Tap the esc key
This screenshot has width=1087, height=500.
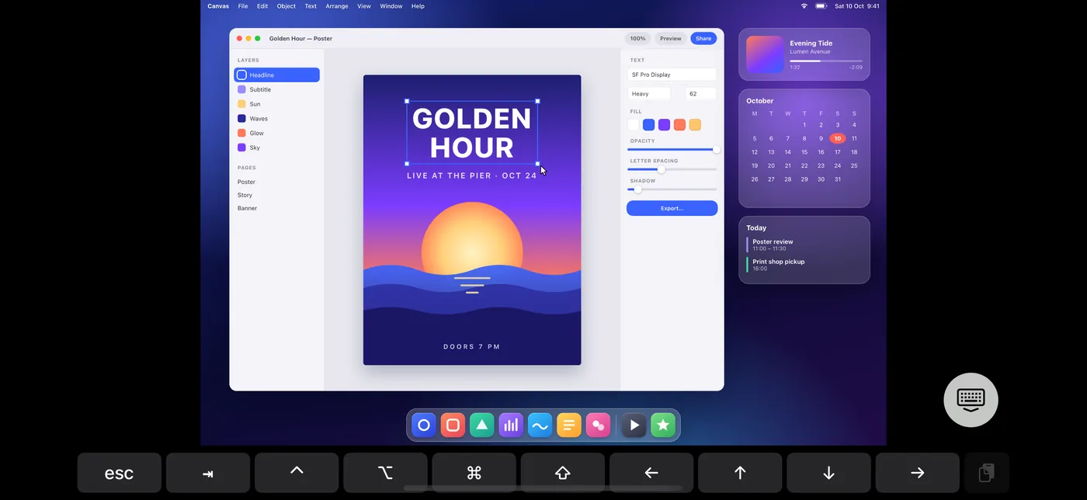(120, 473)
